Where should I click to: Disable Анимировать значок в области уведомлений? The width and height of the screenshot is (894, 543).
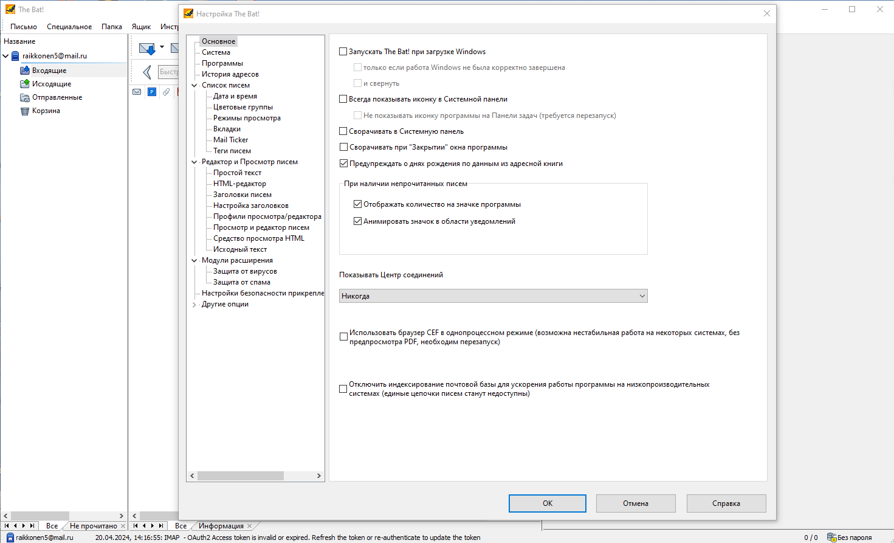pyautogui.click(x=358, y=221)
